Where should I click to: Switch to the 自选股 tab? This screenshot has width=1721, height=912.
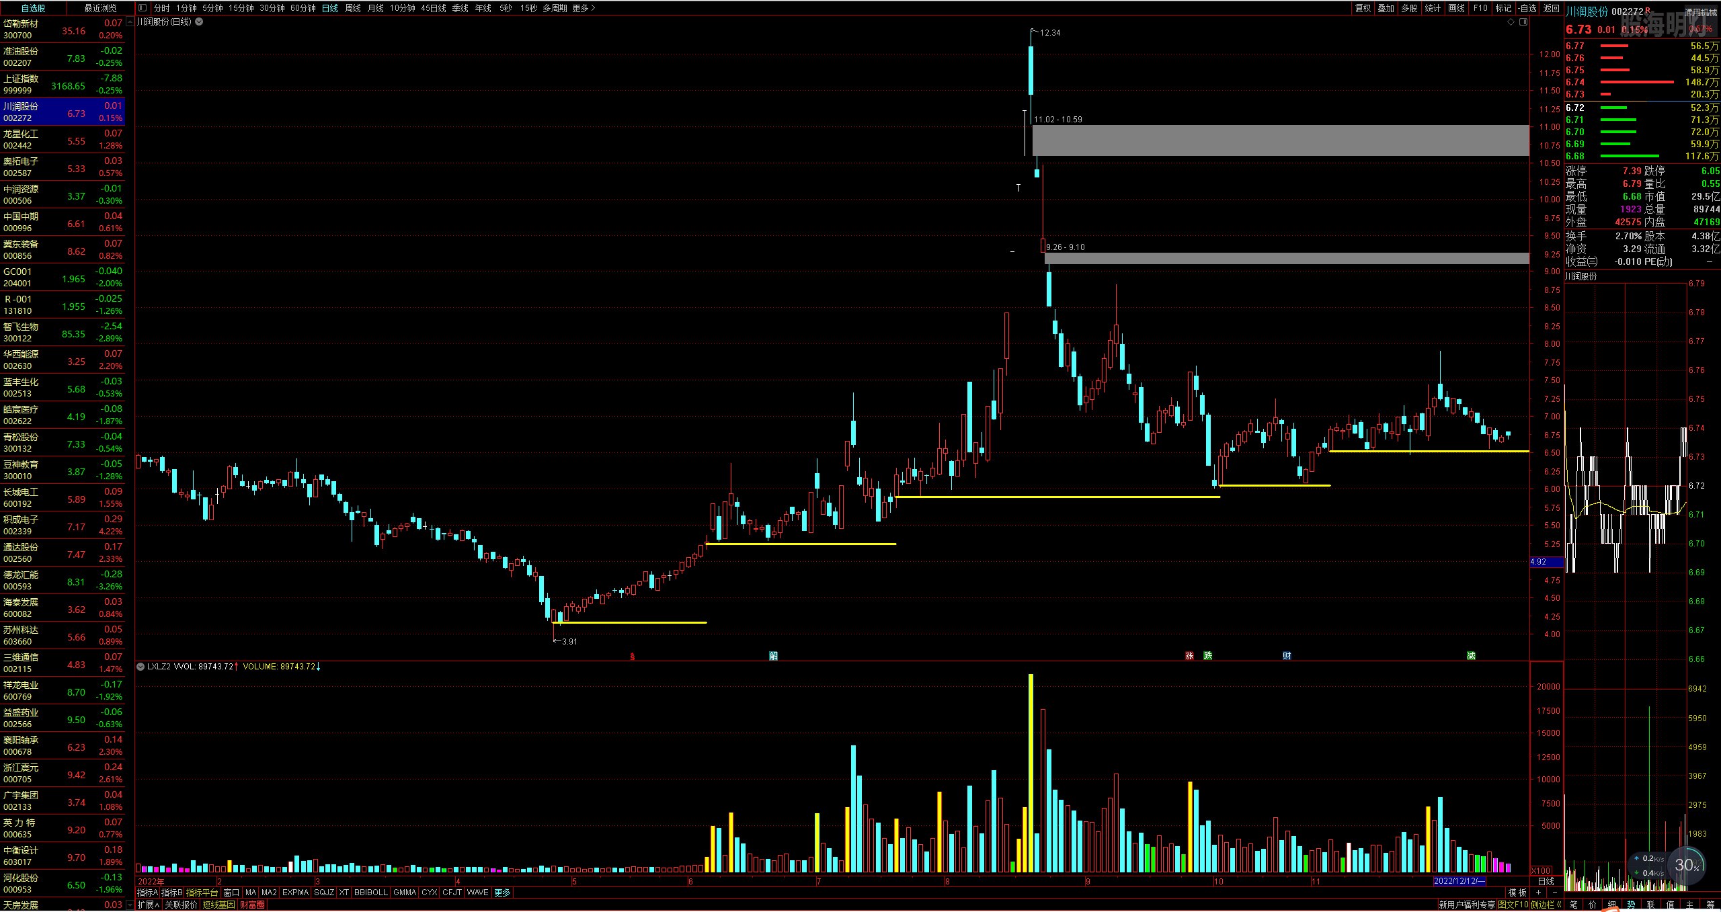(x=33, y=8)
